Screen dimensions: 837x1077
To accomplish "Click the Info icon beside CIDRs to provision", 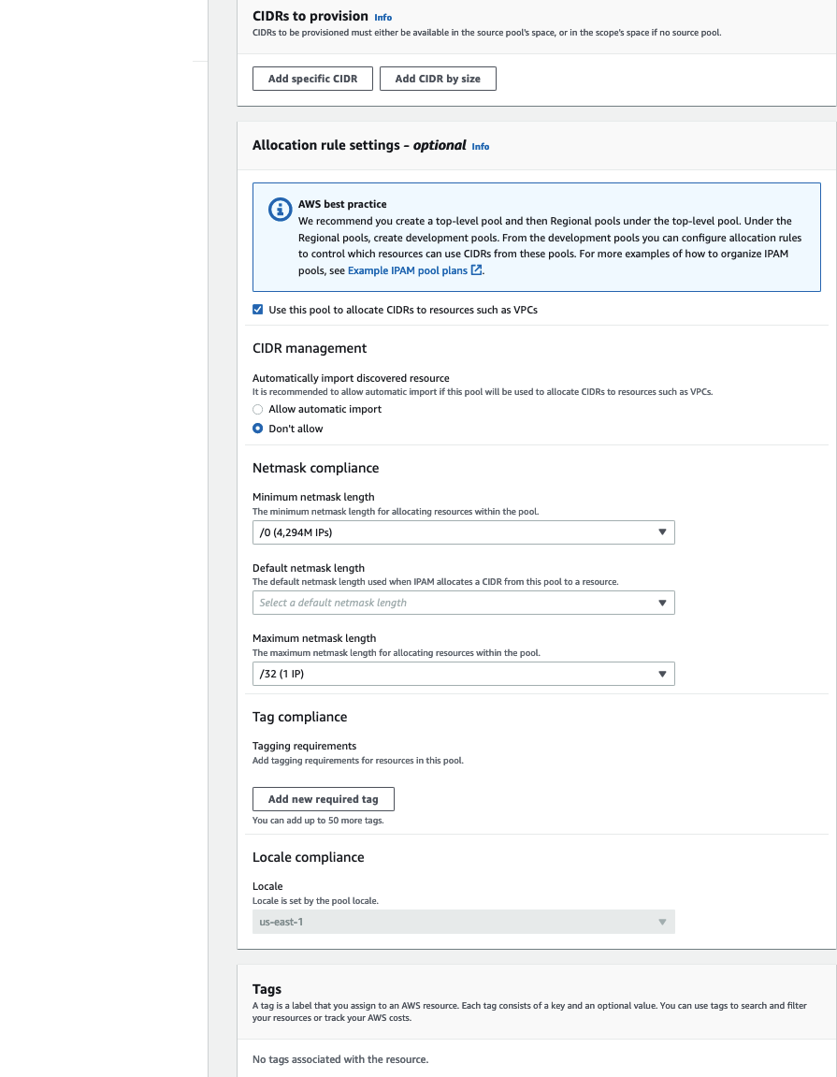I will [382, 16].
